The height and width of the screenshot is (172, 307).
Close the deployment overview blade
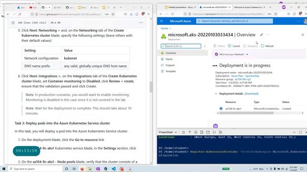pyautogui.click(x=303, y=35)
